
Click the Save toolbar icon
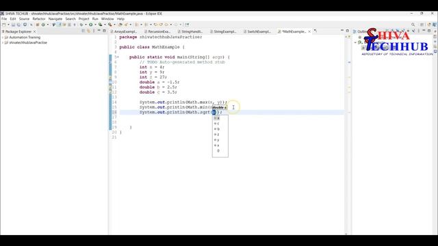click(13, 25)
